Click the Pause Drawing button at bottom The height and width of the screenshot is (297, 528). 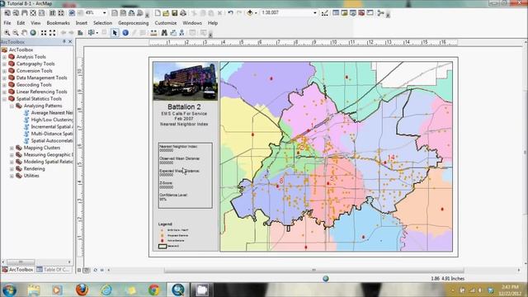click(102, 270)
